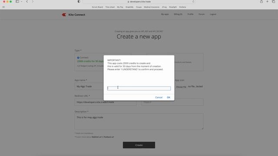Click Logout in Kite navigation
Viewport: 278px width, 156px height.
point(213,14)
